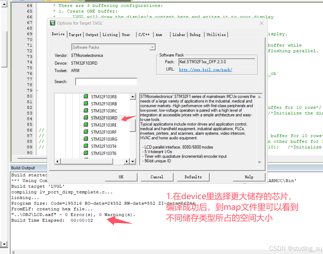This screenshot has height=254, width=323.
Task: Click the chip icon next to STM32F103RD
Action: pyautogui.click(x=86, y=118)
